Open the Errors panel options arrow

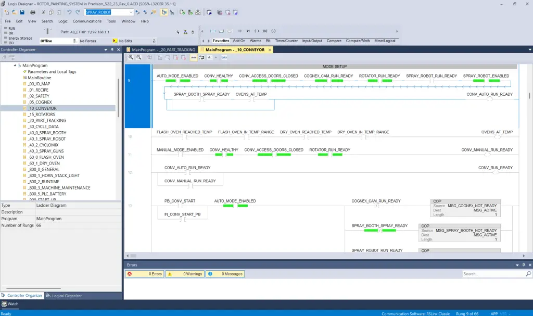point(517,265)
